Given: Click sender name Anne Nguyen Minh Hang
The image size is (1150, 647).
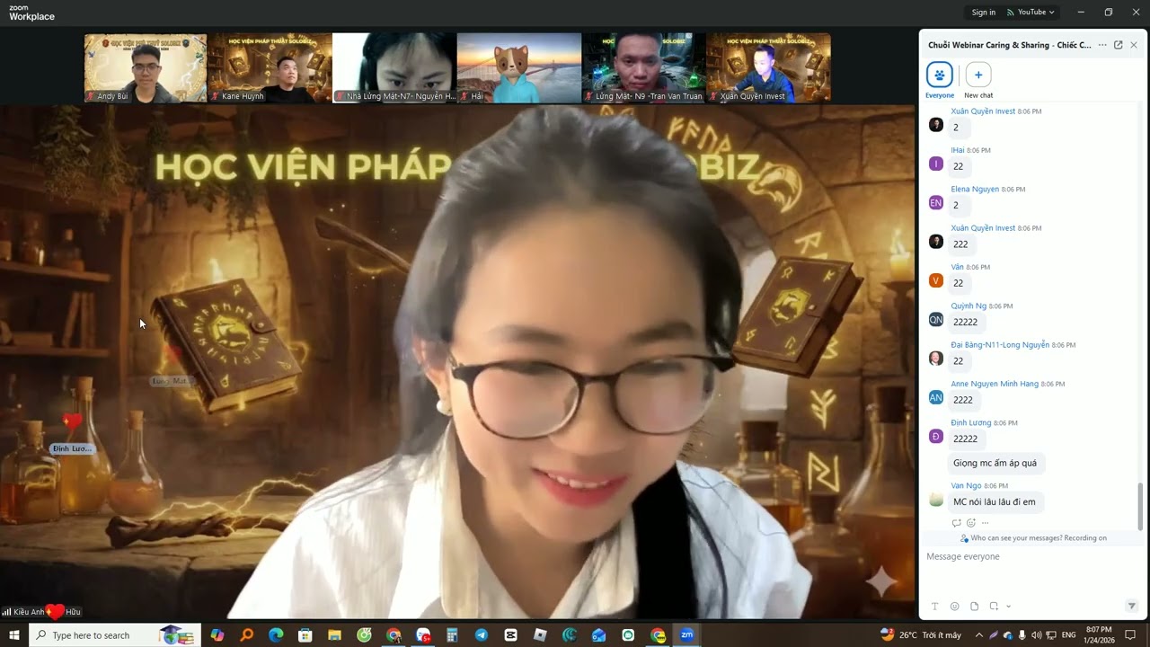Looking at the screenshot, I should [995, 385].
